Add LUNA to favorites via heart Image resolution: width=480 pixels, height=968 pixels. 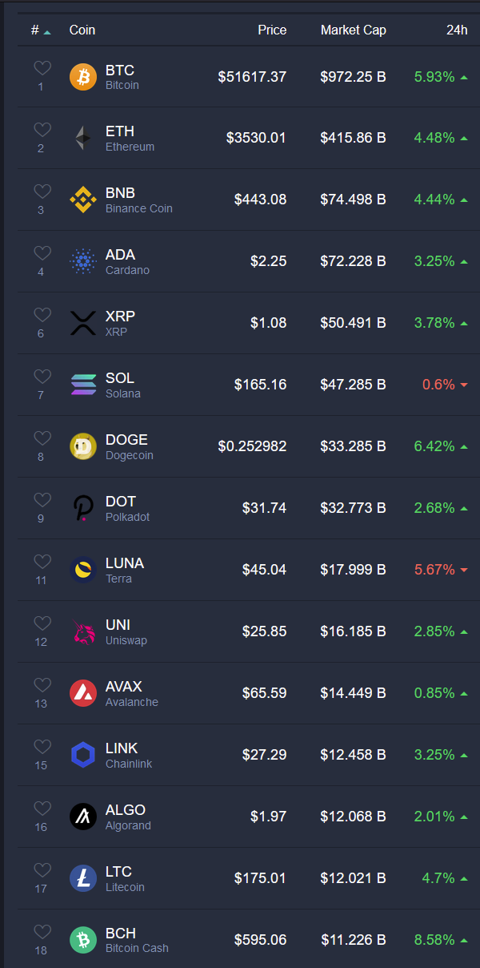point(42,563)
